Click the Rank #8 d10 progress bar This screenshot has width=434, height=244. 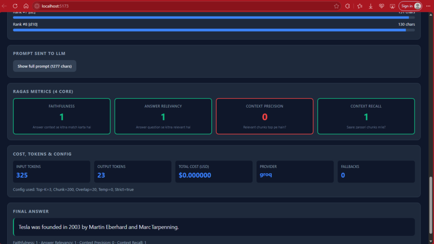point(214,30)
